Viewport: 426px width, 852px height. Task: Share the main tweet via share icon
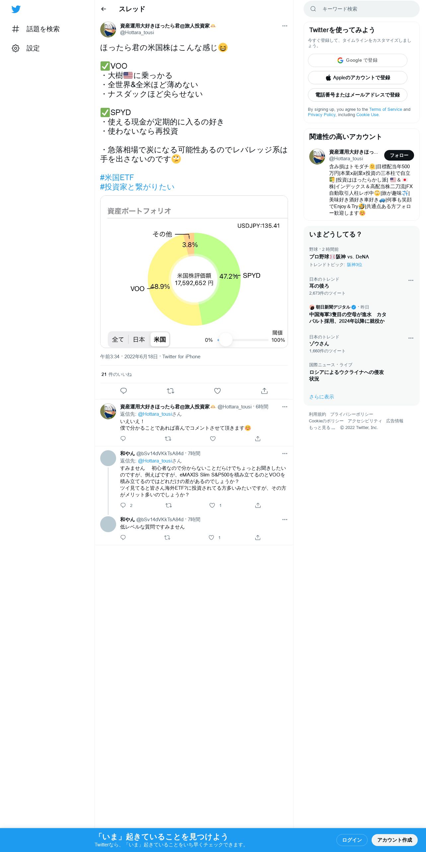(x=264, y=391)
